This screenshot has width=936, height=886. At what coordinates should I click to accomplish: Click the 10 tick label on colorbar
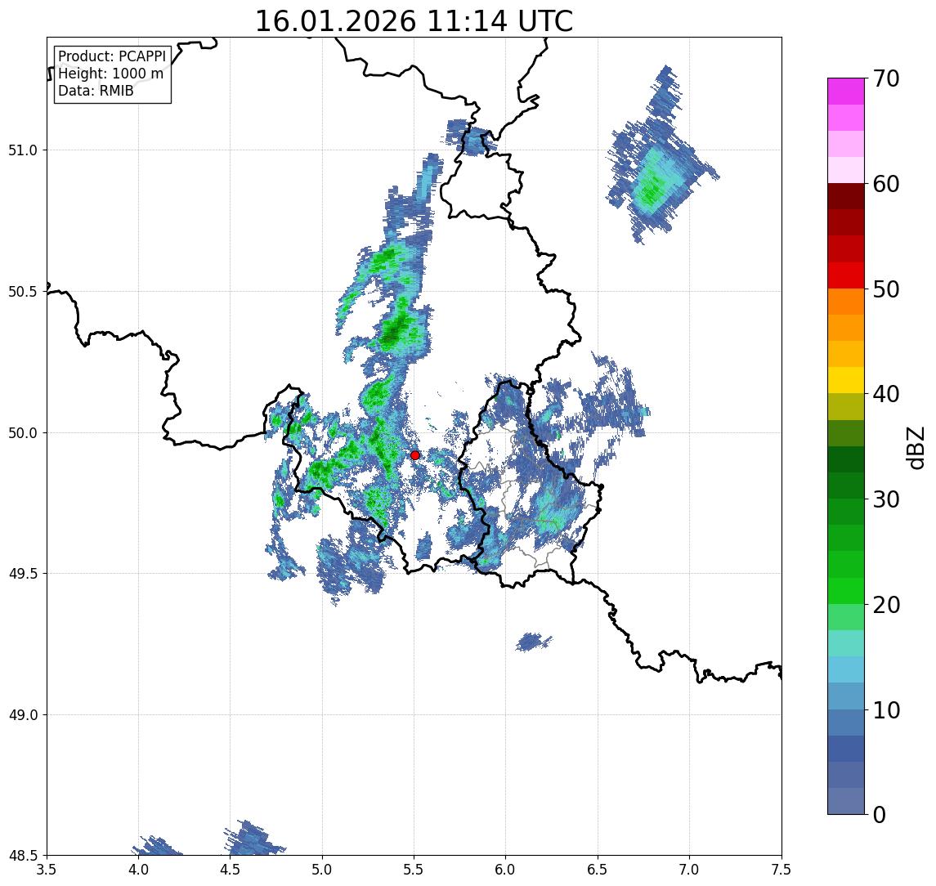[886, 709]
